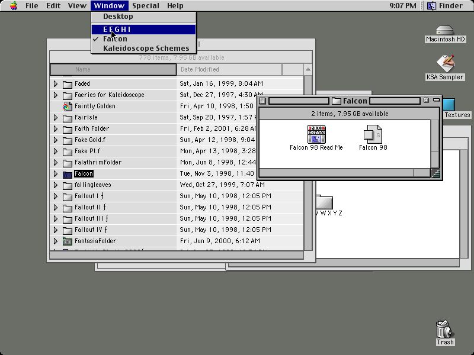The width and height of the screenshot is (474, 355).
Task: Click the Fallout I ƒ folder icon
Action: [x=67, y=196]
